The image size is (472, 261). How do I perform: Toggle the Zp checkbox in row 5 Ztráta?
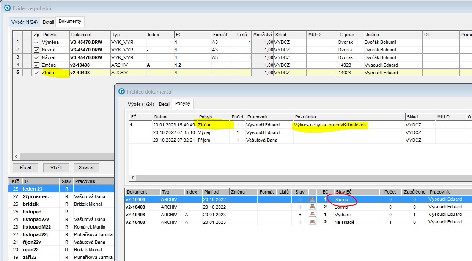36,73
